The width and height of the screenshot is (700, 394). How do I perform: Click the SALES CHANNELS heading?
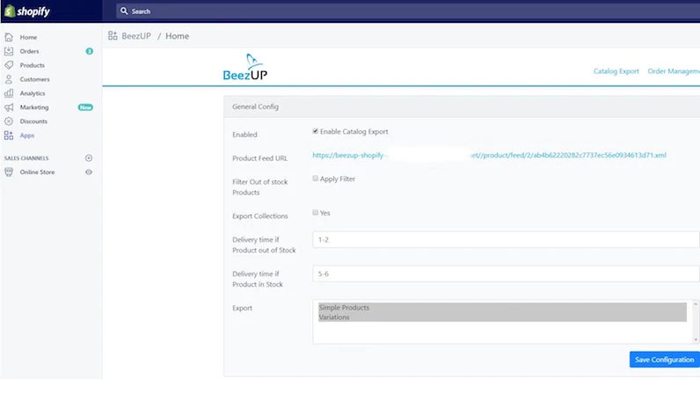tap(26, 158)
